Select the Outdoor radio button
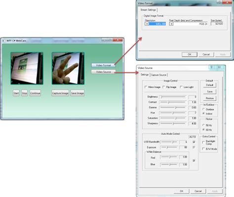 tap(204, 109)
